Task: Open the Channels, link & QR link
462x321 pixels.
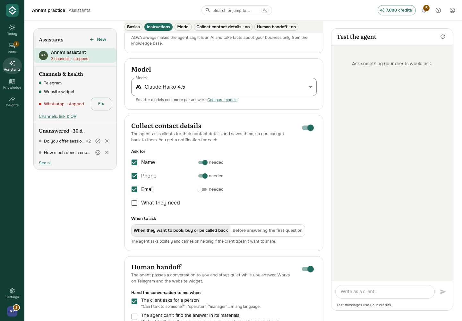Action: coord(57,117)
